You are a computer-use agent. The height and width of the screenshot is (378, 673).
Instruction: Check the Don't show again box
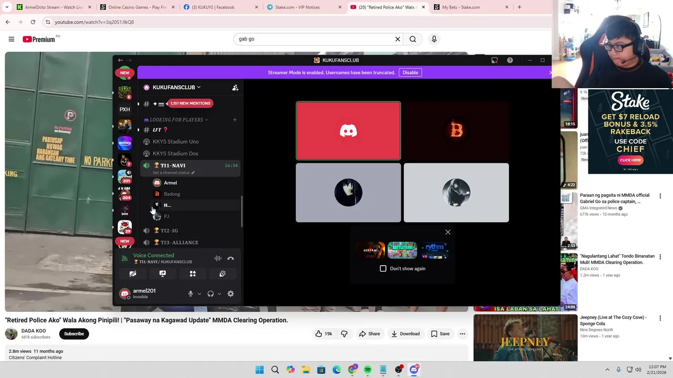click(x=383, y=269)
